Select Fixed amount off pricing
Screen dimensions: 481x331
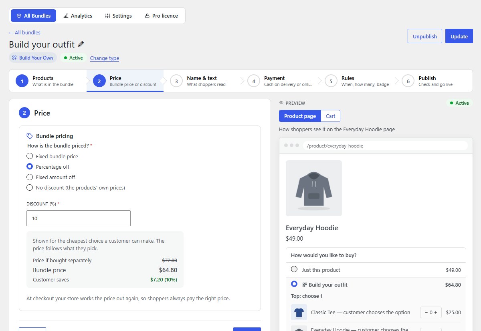pyautogui.click(x=51, y=177)
